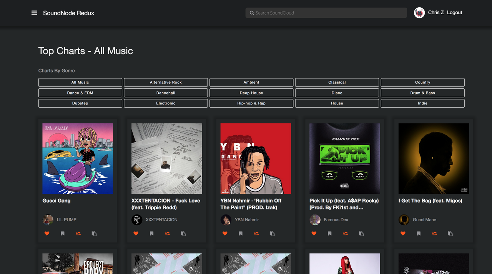
Task: Open LIL PUMP artist name
Action: coord(66,220)
